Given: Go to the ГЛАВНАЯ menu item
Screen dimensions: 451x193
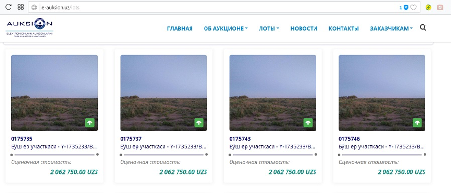Looking at the screenshot, I should 180,29.
